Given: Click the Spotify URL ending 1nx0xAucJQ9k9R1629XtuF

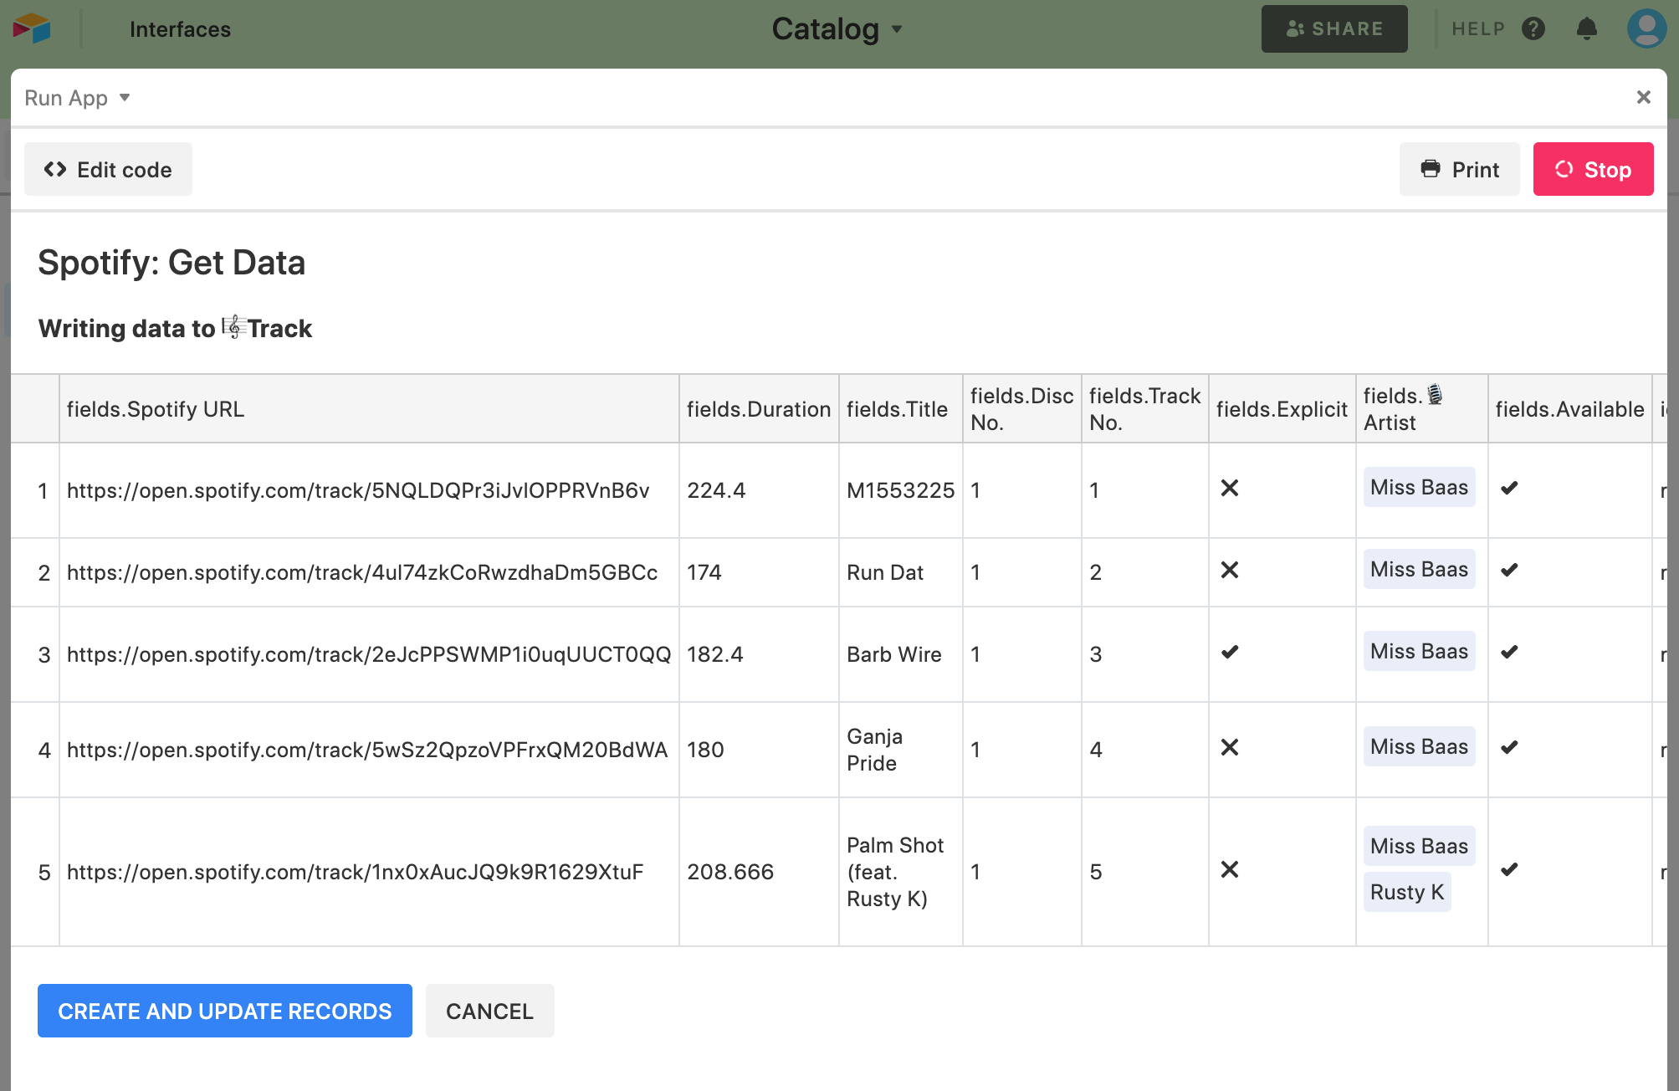Looking at the screenshot, I should (x=356, y=872).
